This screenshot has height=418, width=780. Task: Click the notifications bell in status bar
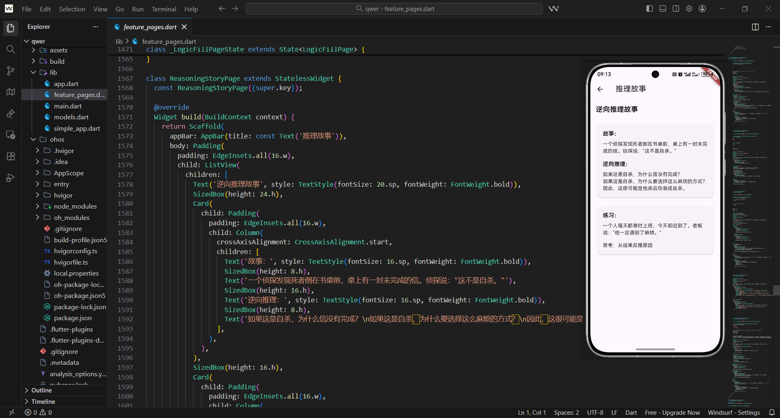tap(771, 412)
